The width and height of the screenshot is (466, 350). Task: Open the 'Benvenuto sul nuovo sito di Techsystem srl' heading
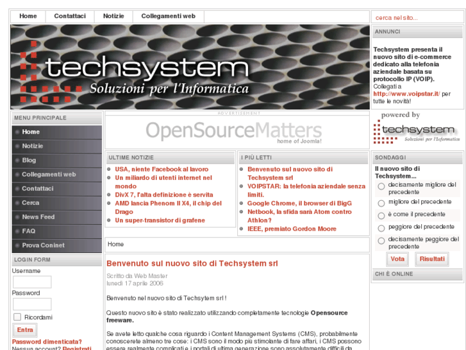point(192,263)
